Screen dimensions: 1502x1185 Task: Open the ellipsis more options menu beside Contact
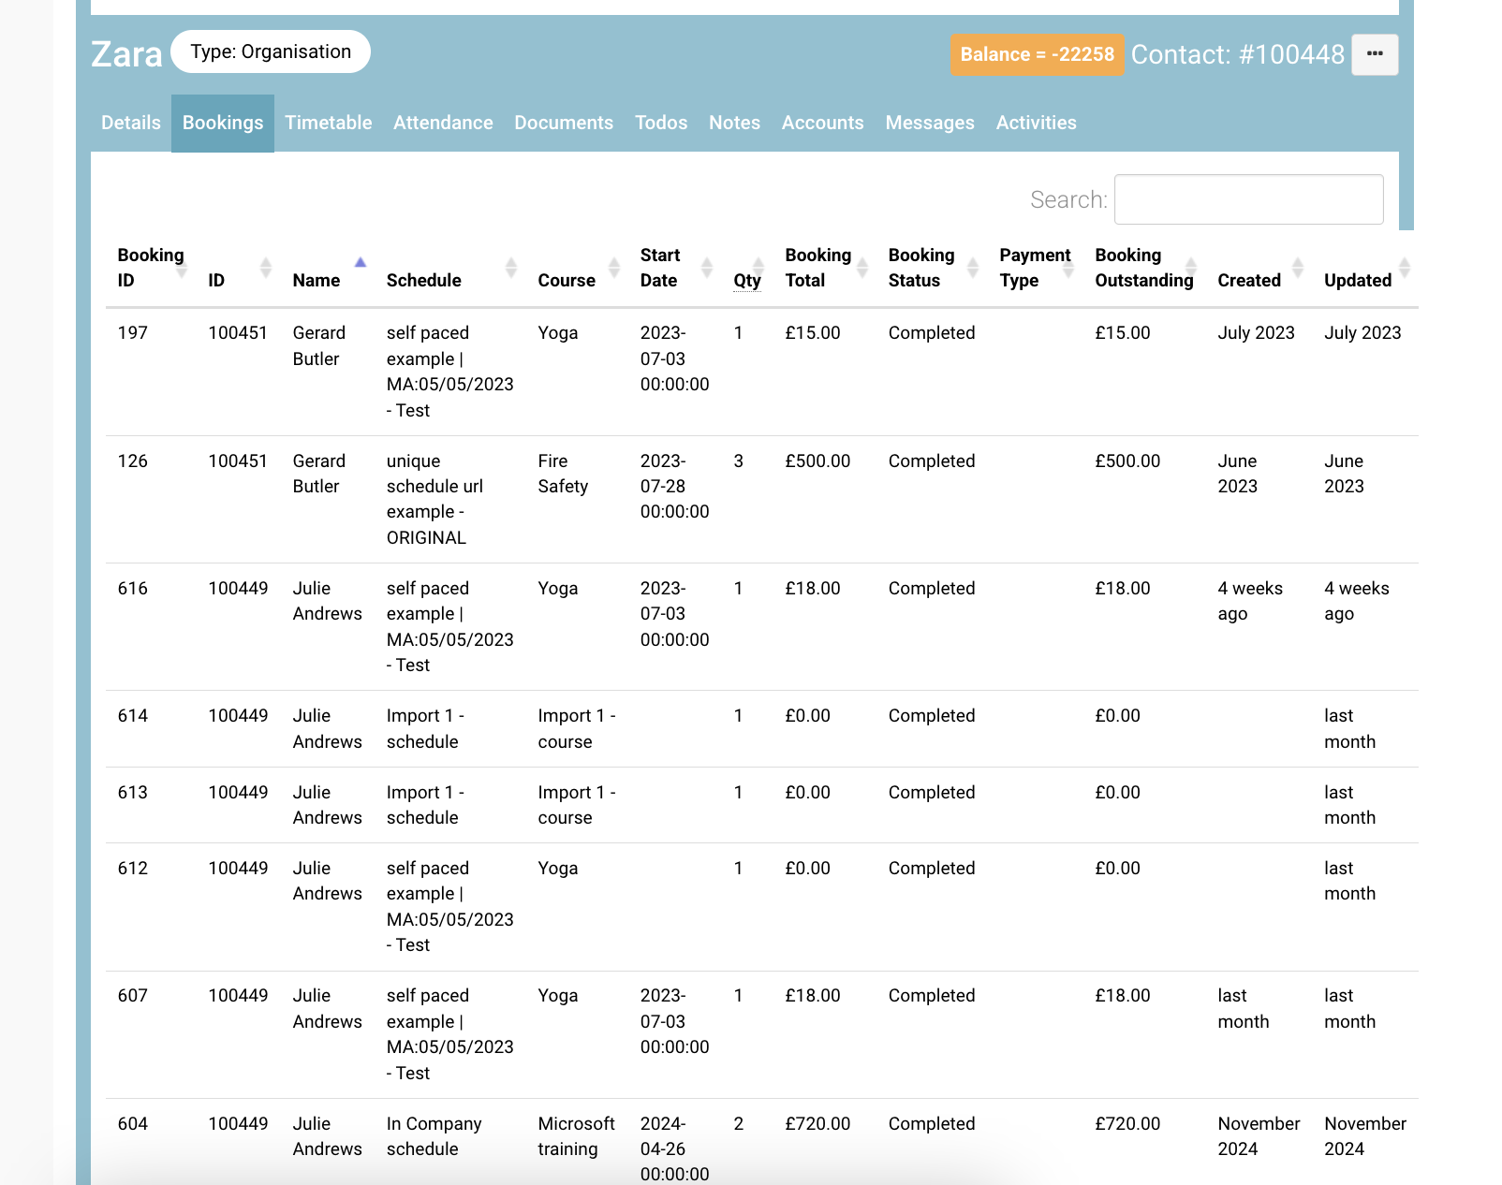click(x=1374, y=54)
